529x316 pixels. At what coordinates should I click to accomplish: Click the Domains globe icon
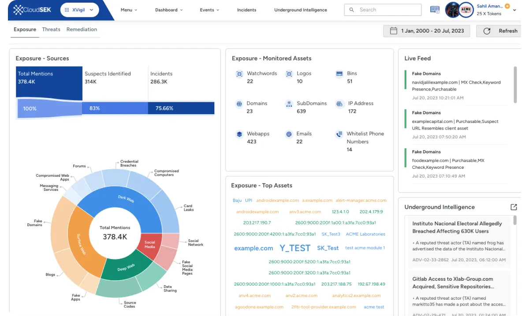coord(239,104)
